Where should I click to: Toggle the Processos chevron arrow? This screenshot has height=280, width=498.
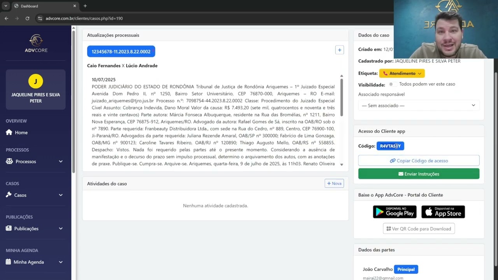(61, 161)
